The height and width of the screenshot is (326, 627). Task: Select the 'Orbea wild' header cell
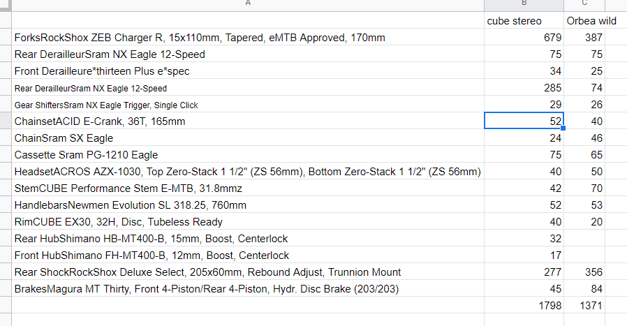[584, 20]
